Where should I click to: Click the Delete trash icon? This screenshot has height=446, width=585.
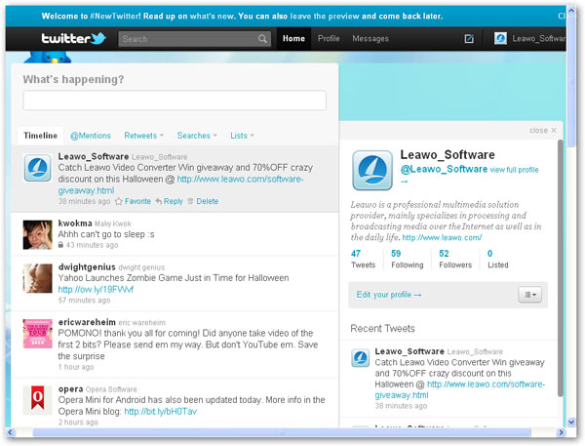pyautogui.click(x=190, y=201)
